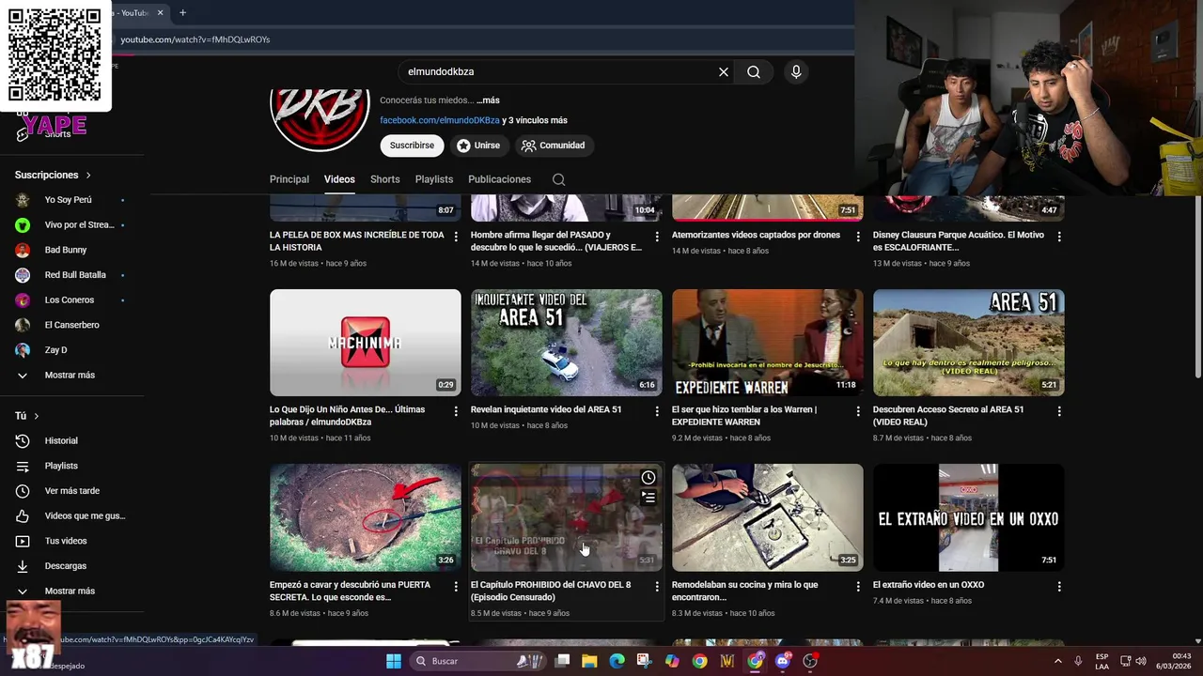The image size is (1203, 676).
Task: Search within channel magnifier icon
Action: 558,179
